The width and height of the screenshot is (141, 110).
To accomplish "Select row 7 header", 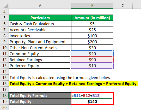I will pyautogui.click(x=4, y=30).
